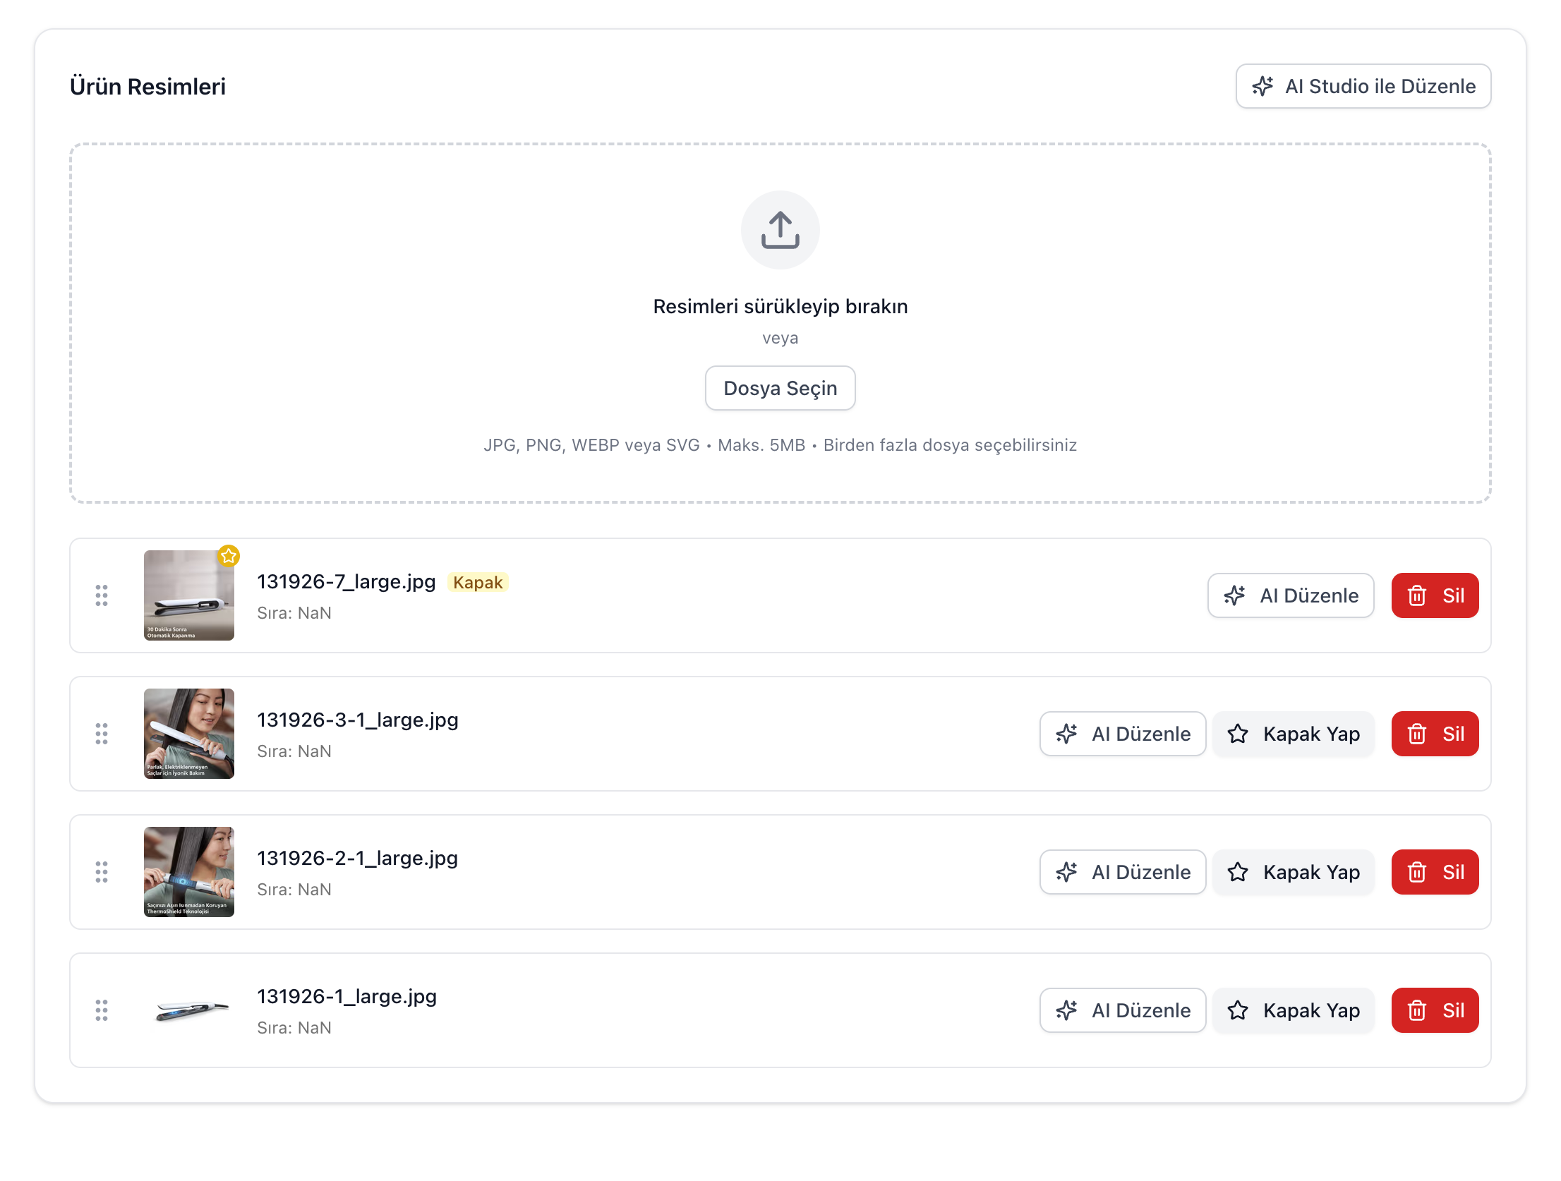This screenshot has height=1181, width=1561.
Task: Click the Kapak label next to filename
Action: point(478,582)
